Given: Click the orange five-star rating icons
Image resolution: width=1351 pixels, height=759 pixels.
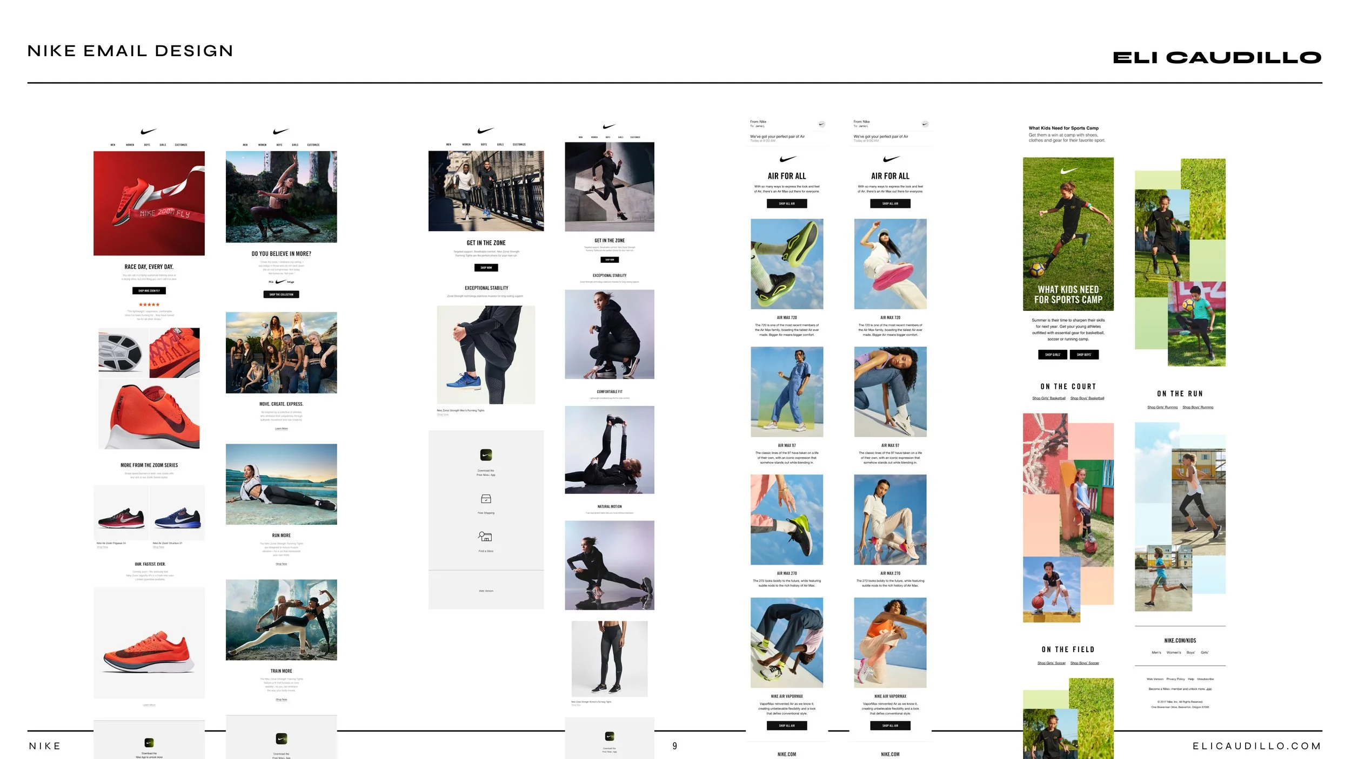Looking at the screenshot, I should pos(149,305).
